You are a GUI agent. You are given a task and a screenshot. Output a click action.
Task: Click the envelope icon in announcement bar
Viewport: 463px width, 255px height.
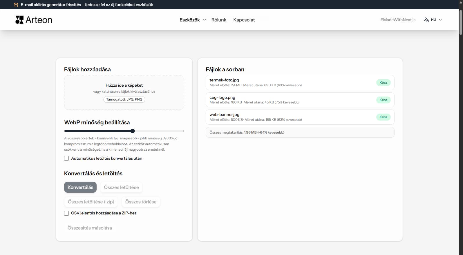(x=16, y=5)
